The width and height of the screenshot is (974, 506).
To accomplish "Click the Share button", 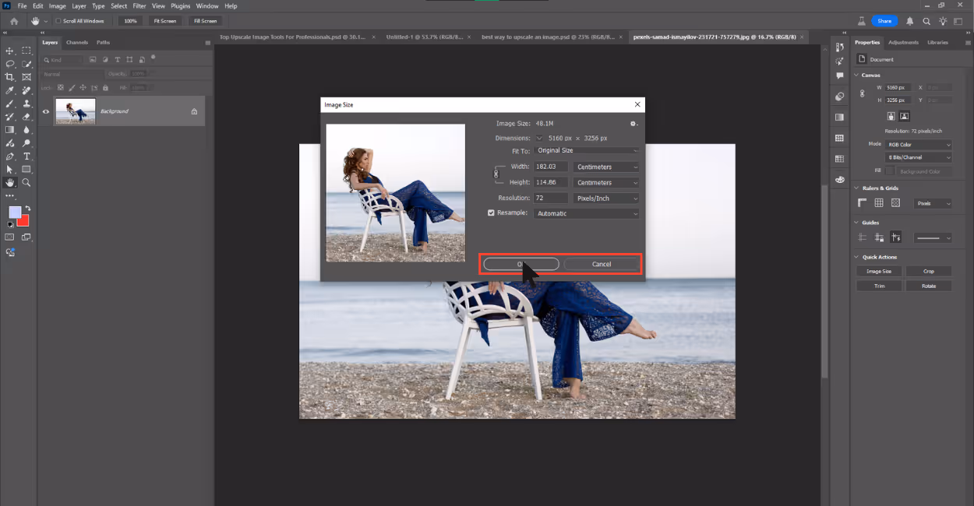I will (884, 21).
